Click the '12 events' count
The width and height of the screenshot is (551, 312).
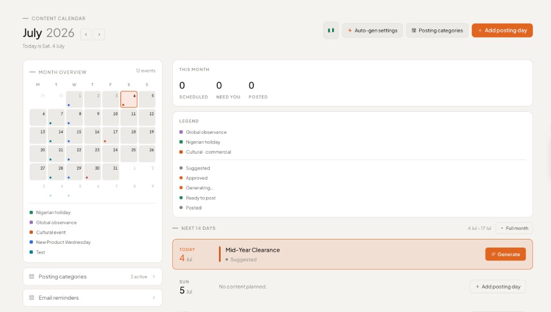(x=145, y=71)
